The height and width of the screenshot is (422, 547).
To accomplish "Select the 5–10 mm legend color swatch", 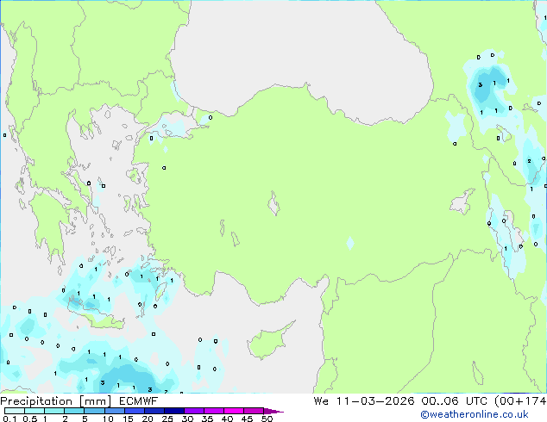I will (x=94, y=411).
